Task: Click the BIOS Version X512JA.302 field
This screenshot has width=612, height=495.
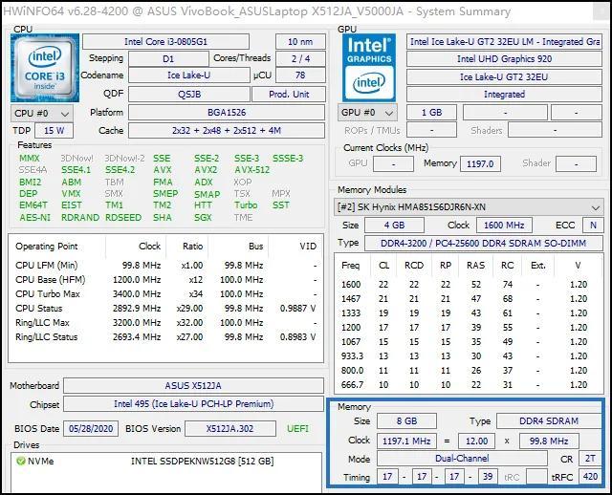Action: (x=230, y=429)
